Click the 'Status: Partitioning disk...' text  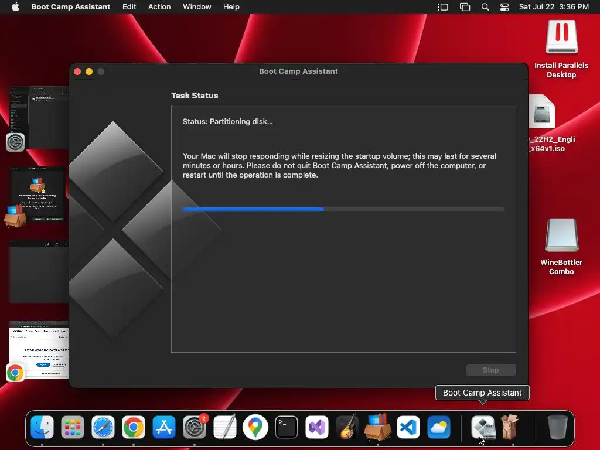228,122
